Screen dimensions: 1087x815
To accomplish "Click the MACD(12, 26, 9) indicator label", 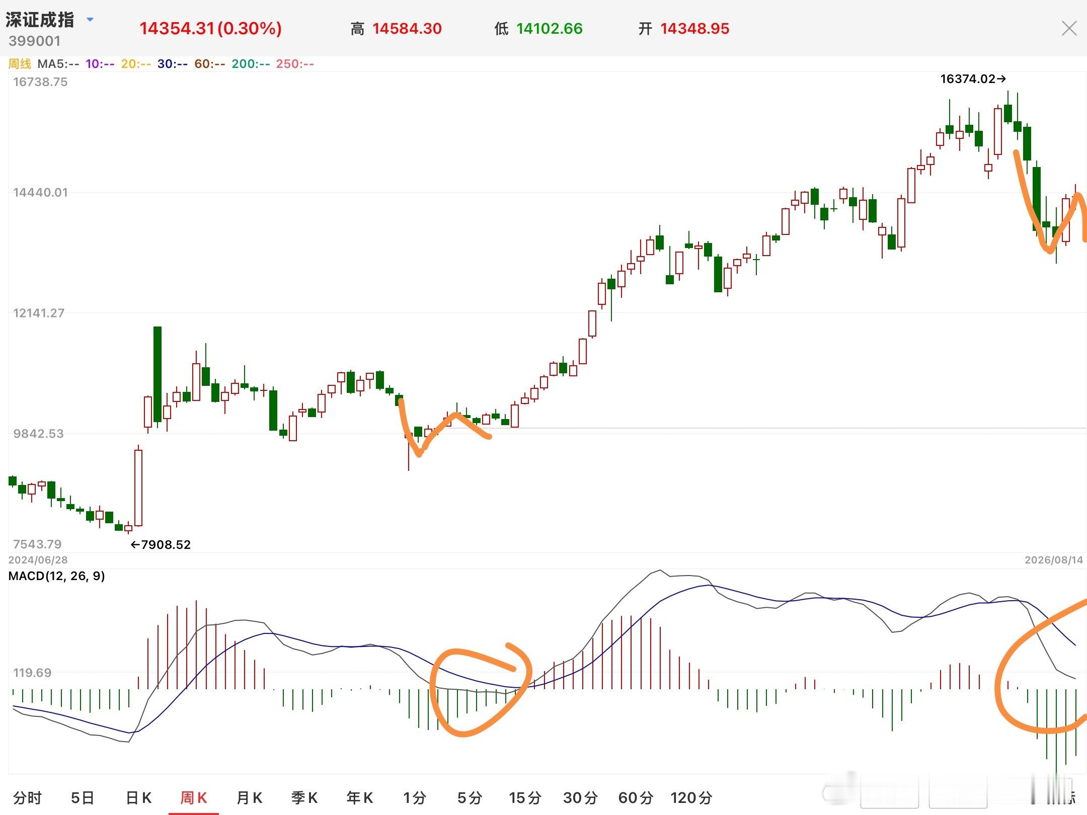I will [x=56, y=576].
